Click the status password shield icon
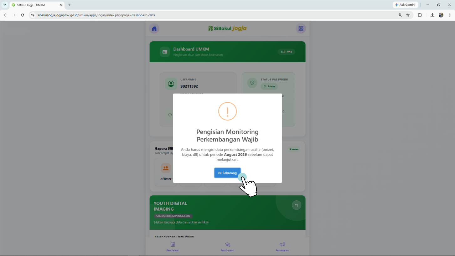455x256 pixels. 252,83
